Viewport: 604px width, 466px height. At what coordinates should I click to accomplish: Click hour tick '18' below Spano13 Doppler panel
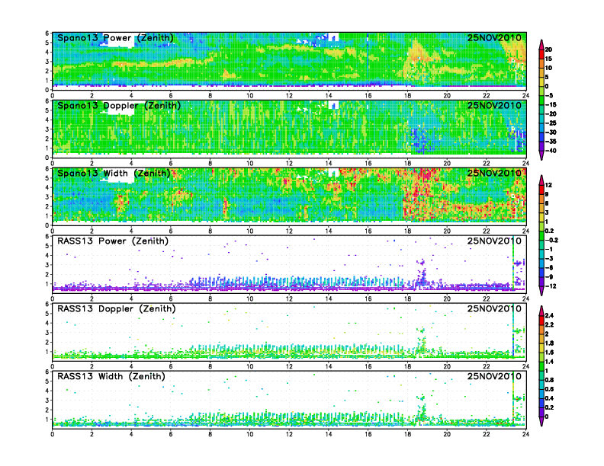pyautogui.click(x=407, y=164)
